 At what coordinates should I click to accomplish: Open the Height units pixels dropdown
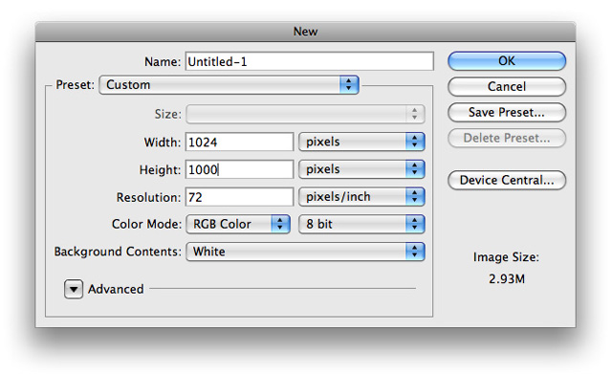click(x=361, y=169)
